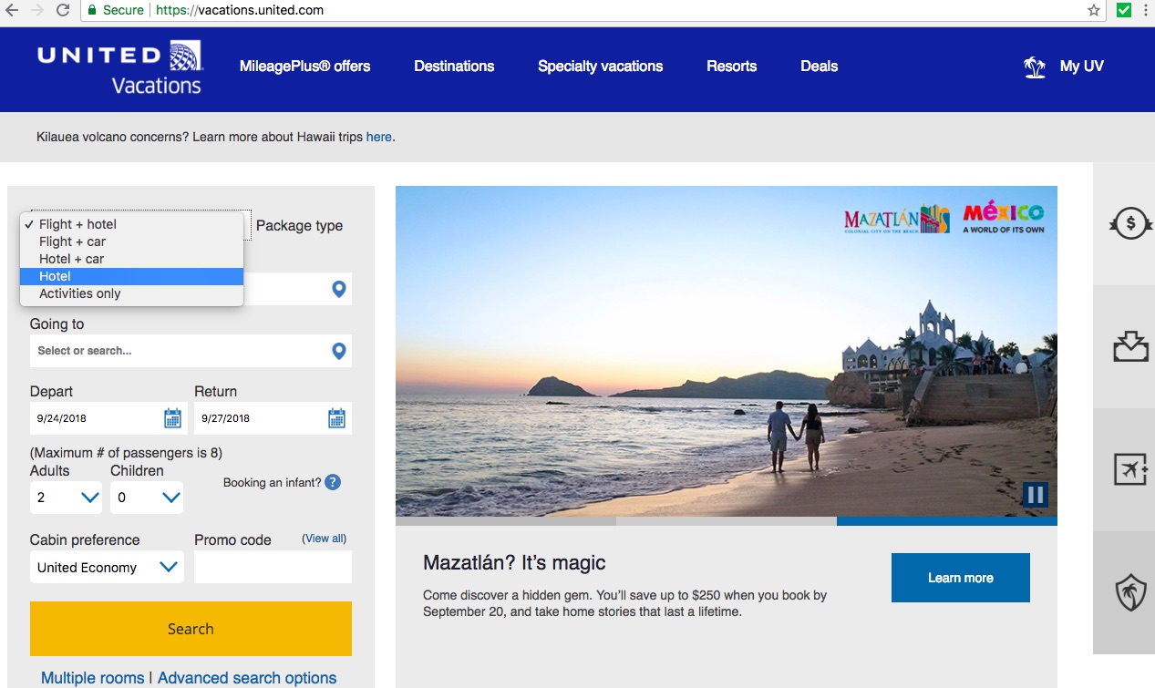
Task: Open the palm tree shield sidebar icon
Action: click(x=1129, y=593)
